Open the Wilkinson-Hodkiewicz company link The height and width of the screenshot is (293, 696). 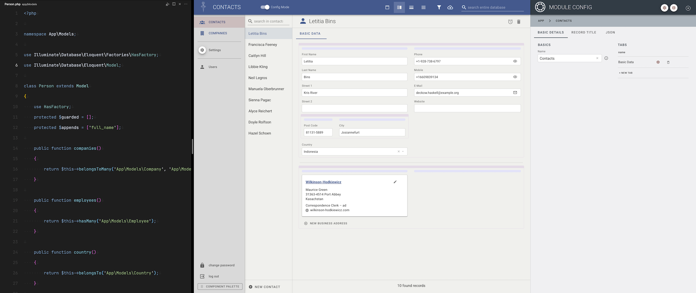point(323,182)
